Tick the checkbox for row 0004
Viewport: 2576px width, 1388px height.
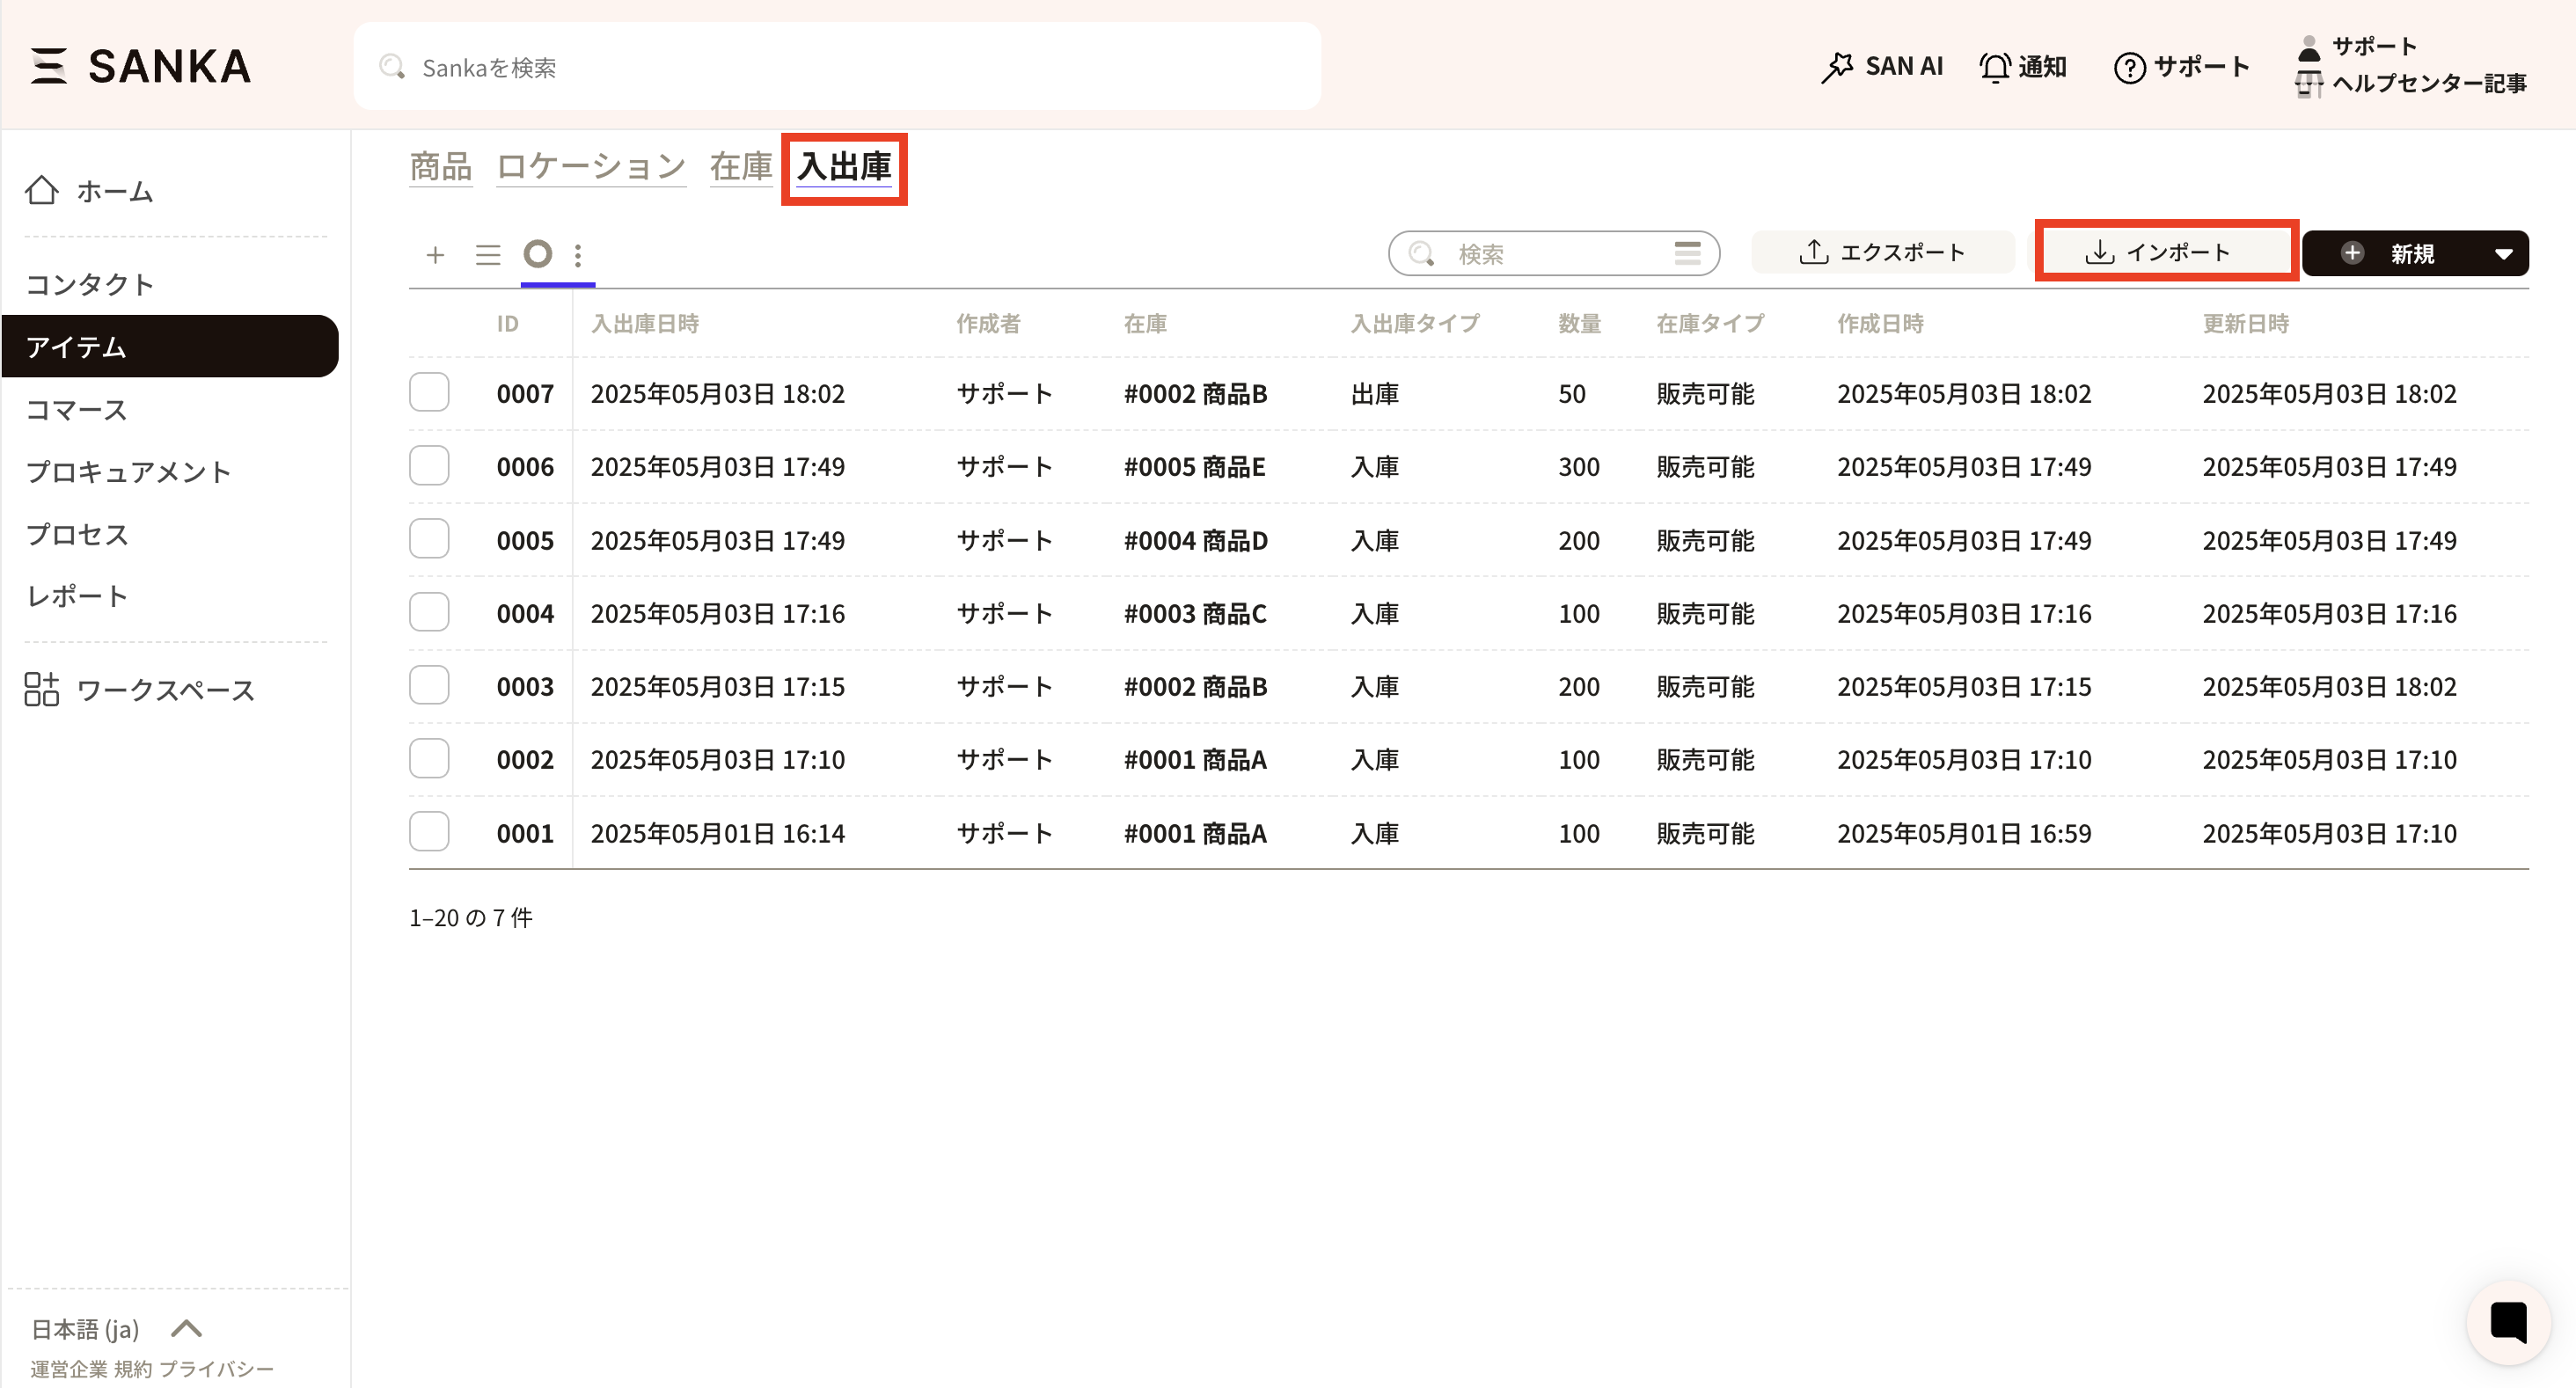coord(429,612)
